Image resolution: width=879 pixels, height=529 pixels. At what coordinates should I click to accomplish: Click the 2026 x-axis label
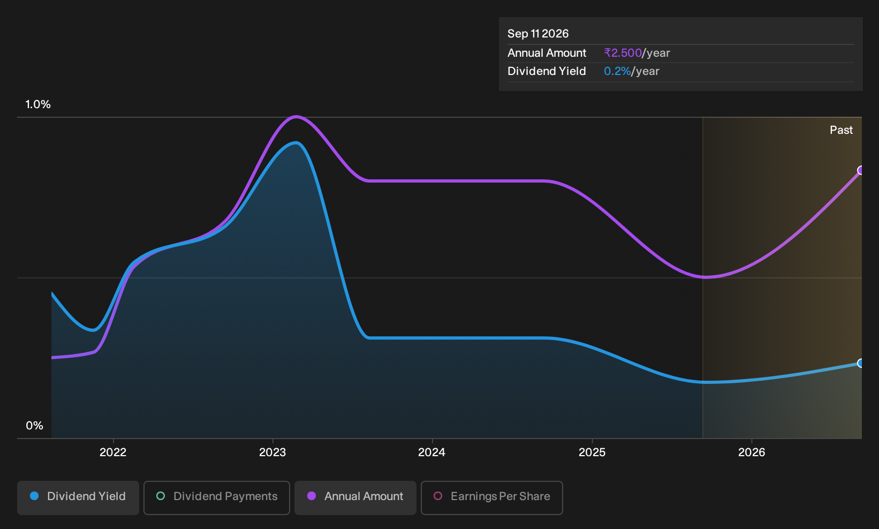752,452
